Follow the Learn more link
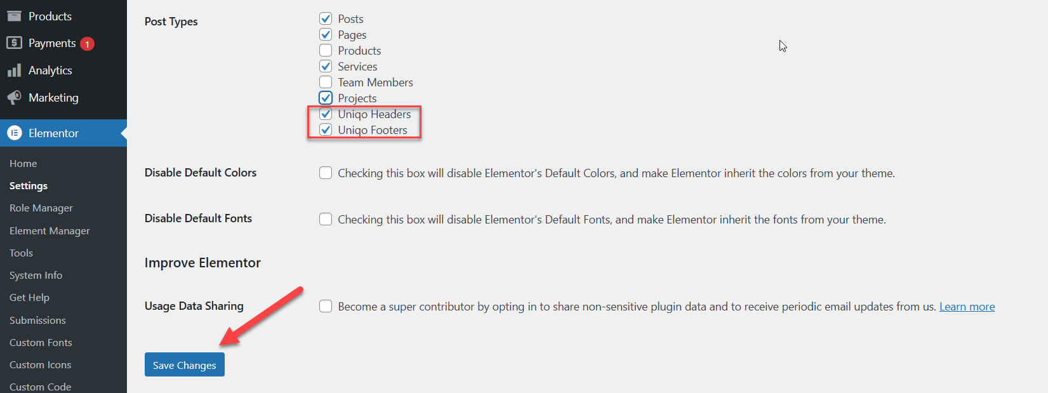 pyautogui.click(x=967, y=307)
